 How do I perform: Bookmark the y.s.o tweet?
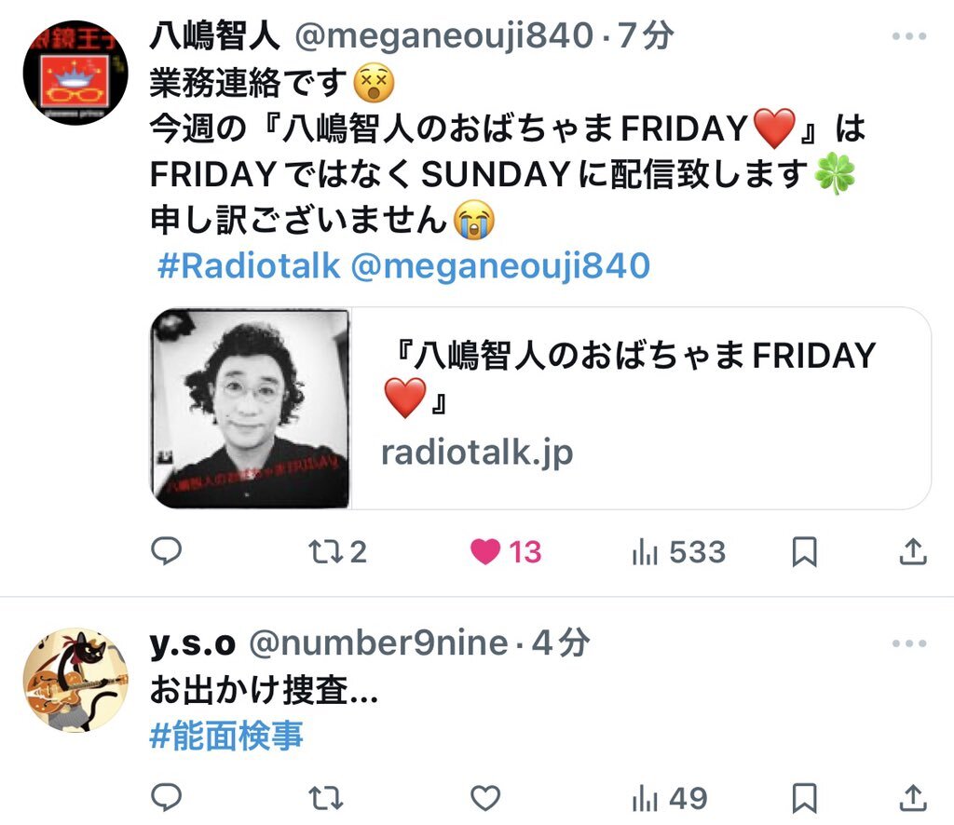coord(804,798)
